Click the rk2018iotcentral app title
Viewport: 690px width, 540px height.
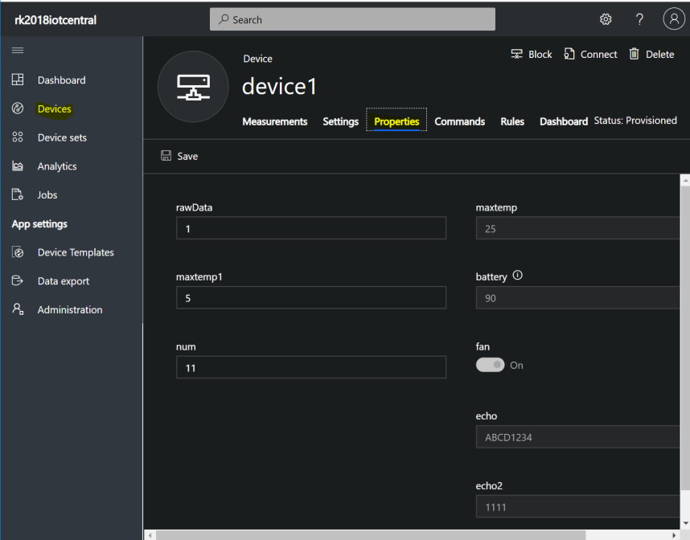pyautogui.click(x=55, y=20)
